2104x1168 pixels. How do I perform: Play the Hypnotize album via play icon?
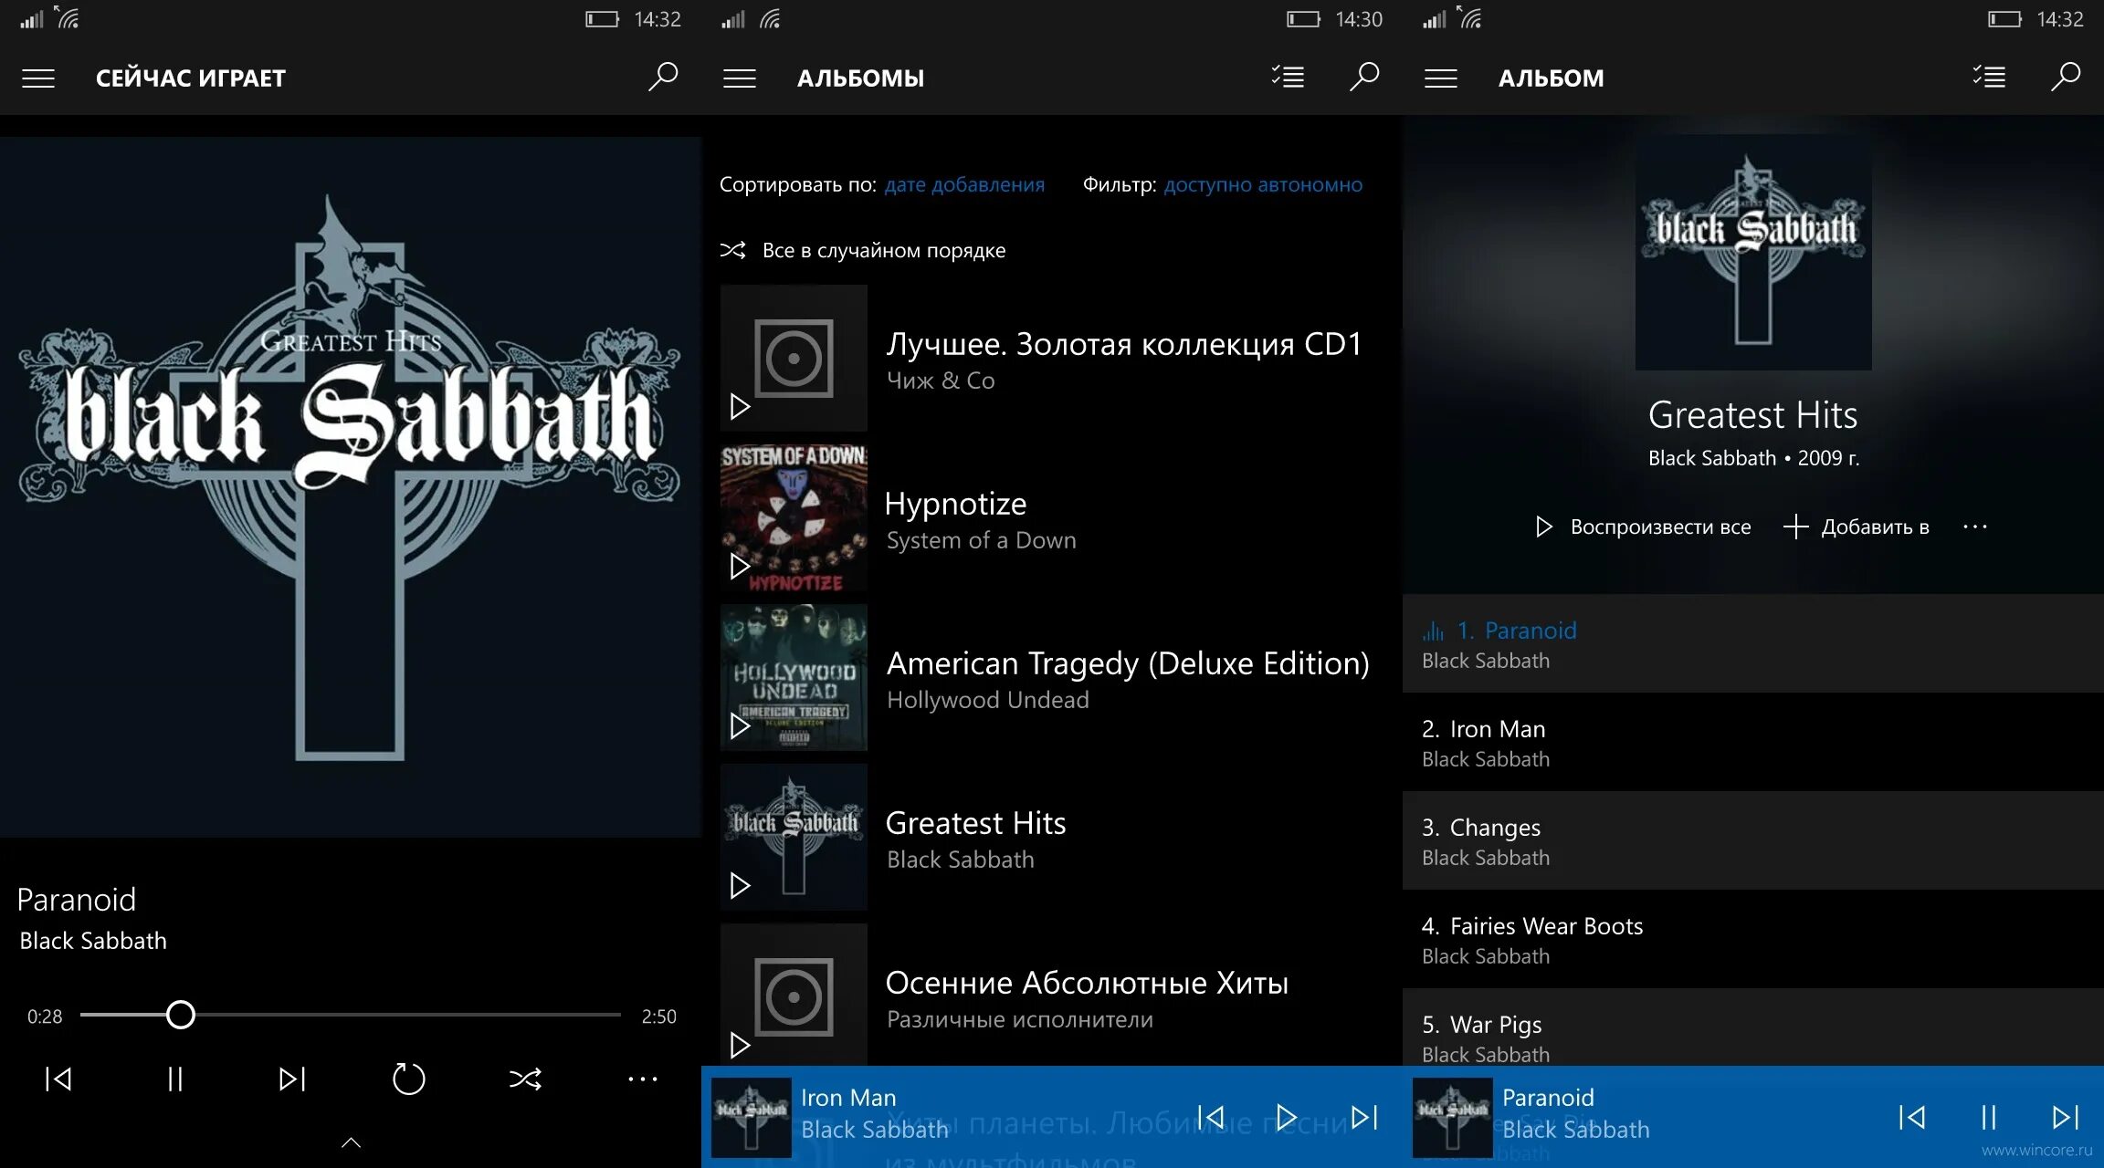click(740, 567)
